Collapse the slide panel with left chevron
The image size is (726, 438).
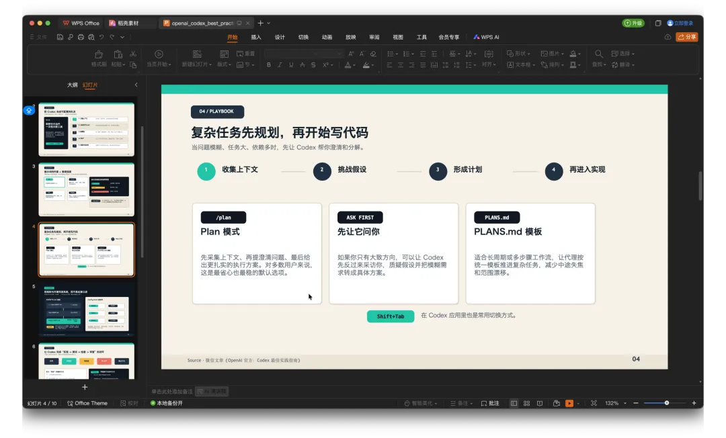coord(136,85)
